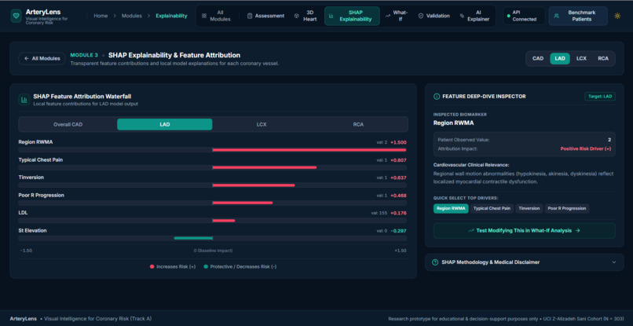633x326 pixels.
Task: Toggle the sun light-mode theme icon
Action: [x=617, y=16]
